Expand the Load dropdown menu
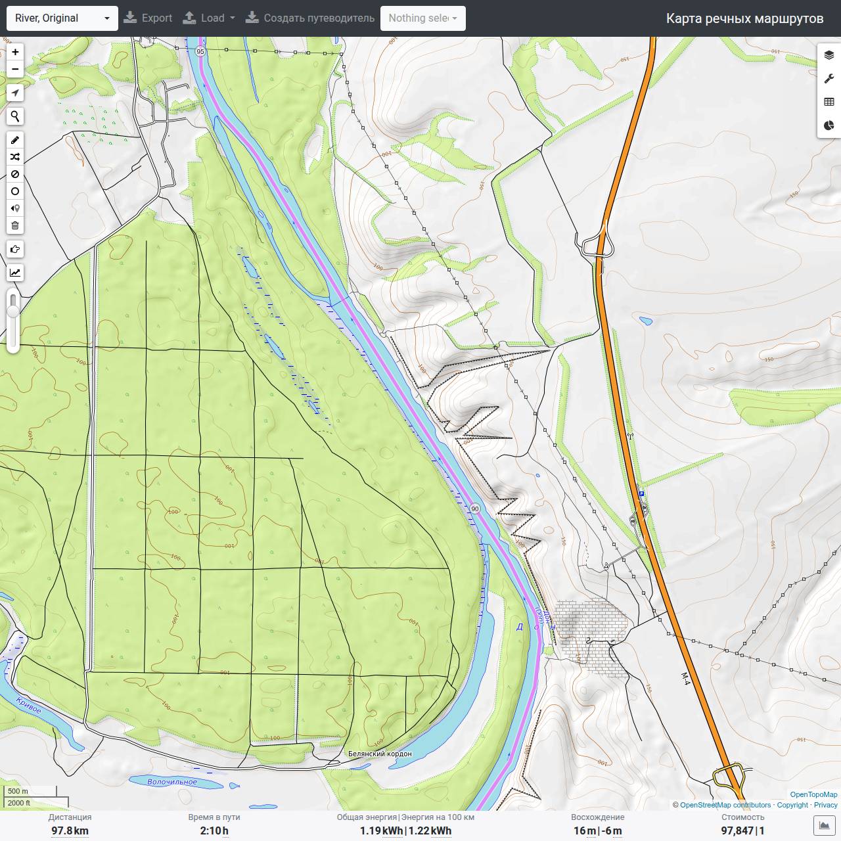Screen dimensions: 841x841 [208, 18]
